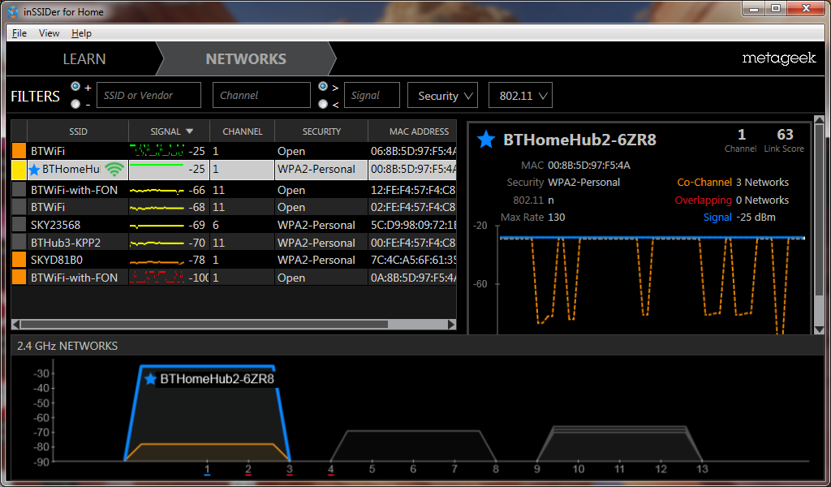The height and width of the screenshot is (487, 831).
Task: Click the left arrow of the horizontal scrollbar
Action: [x=17, y=324]
